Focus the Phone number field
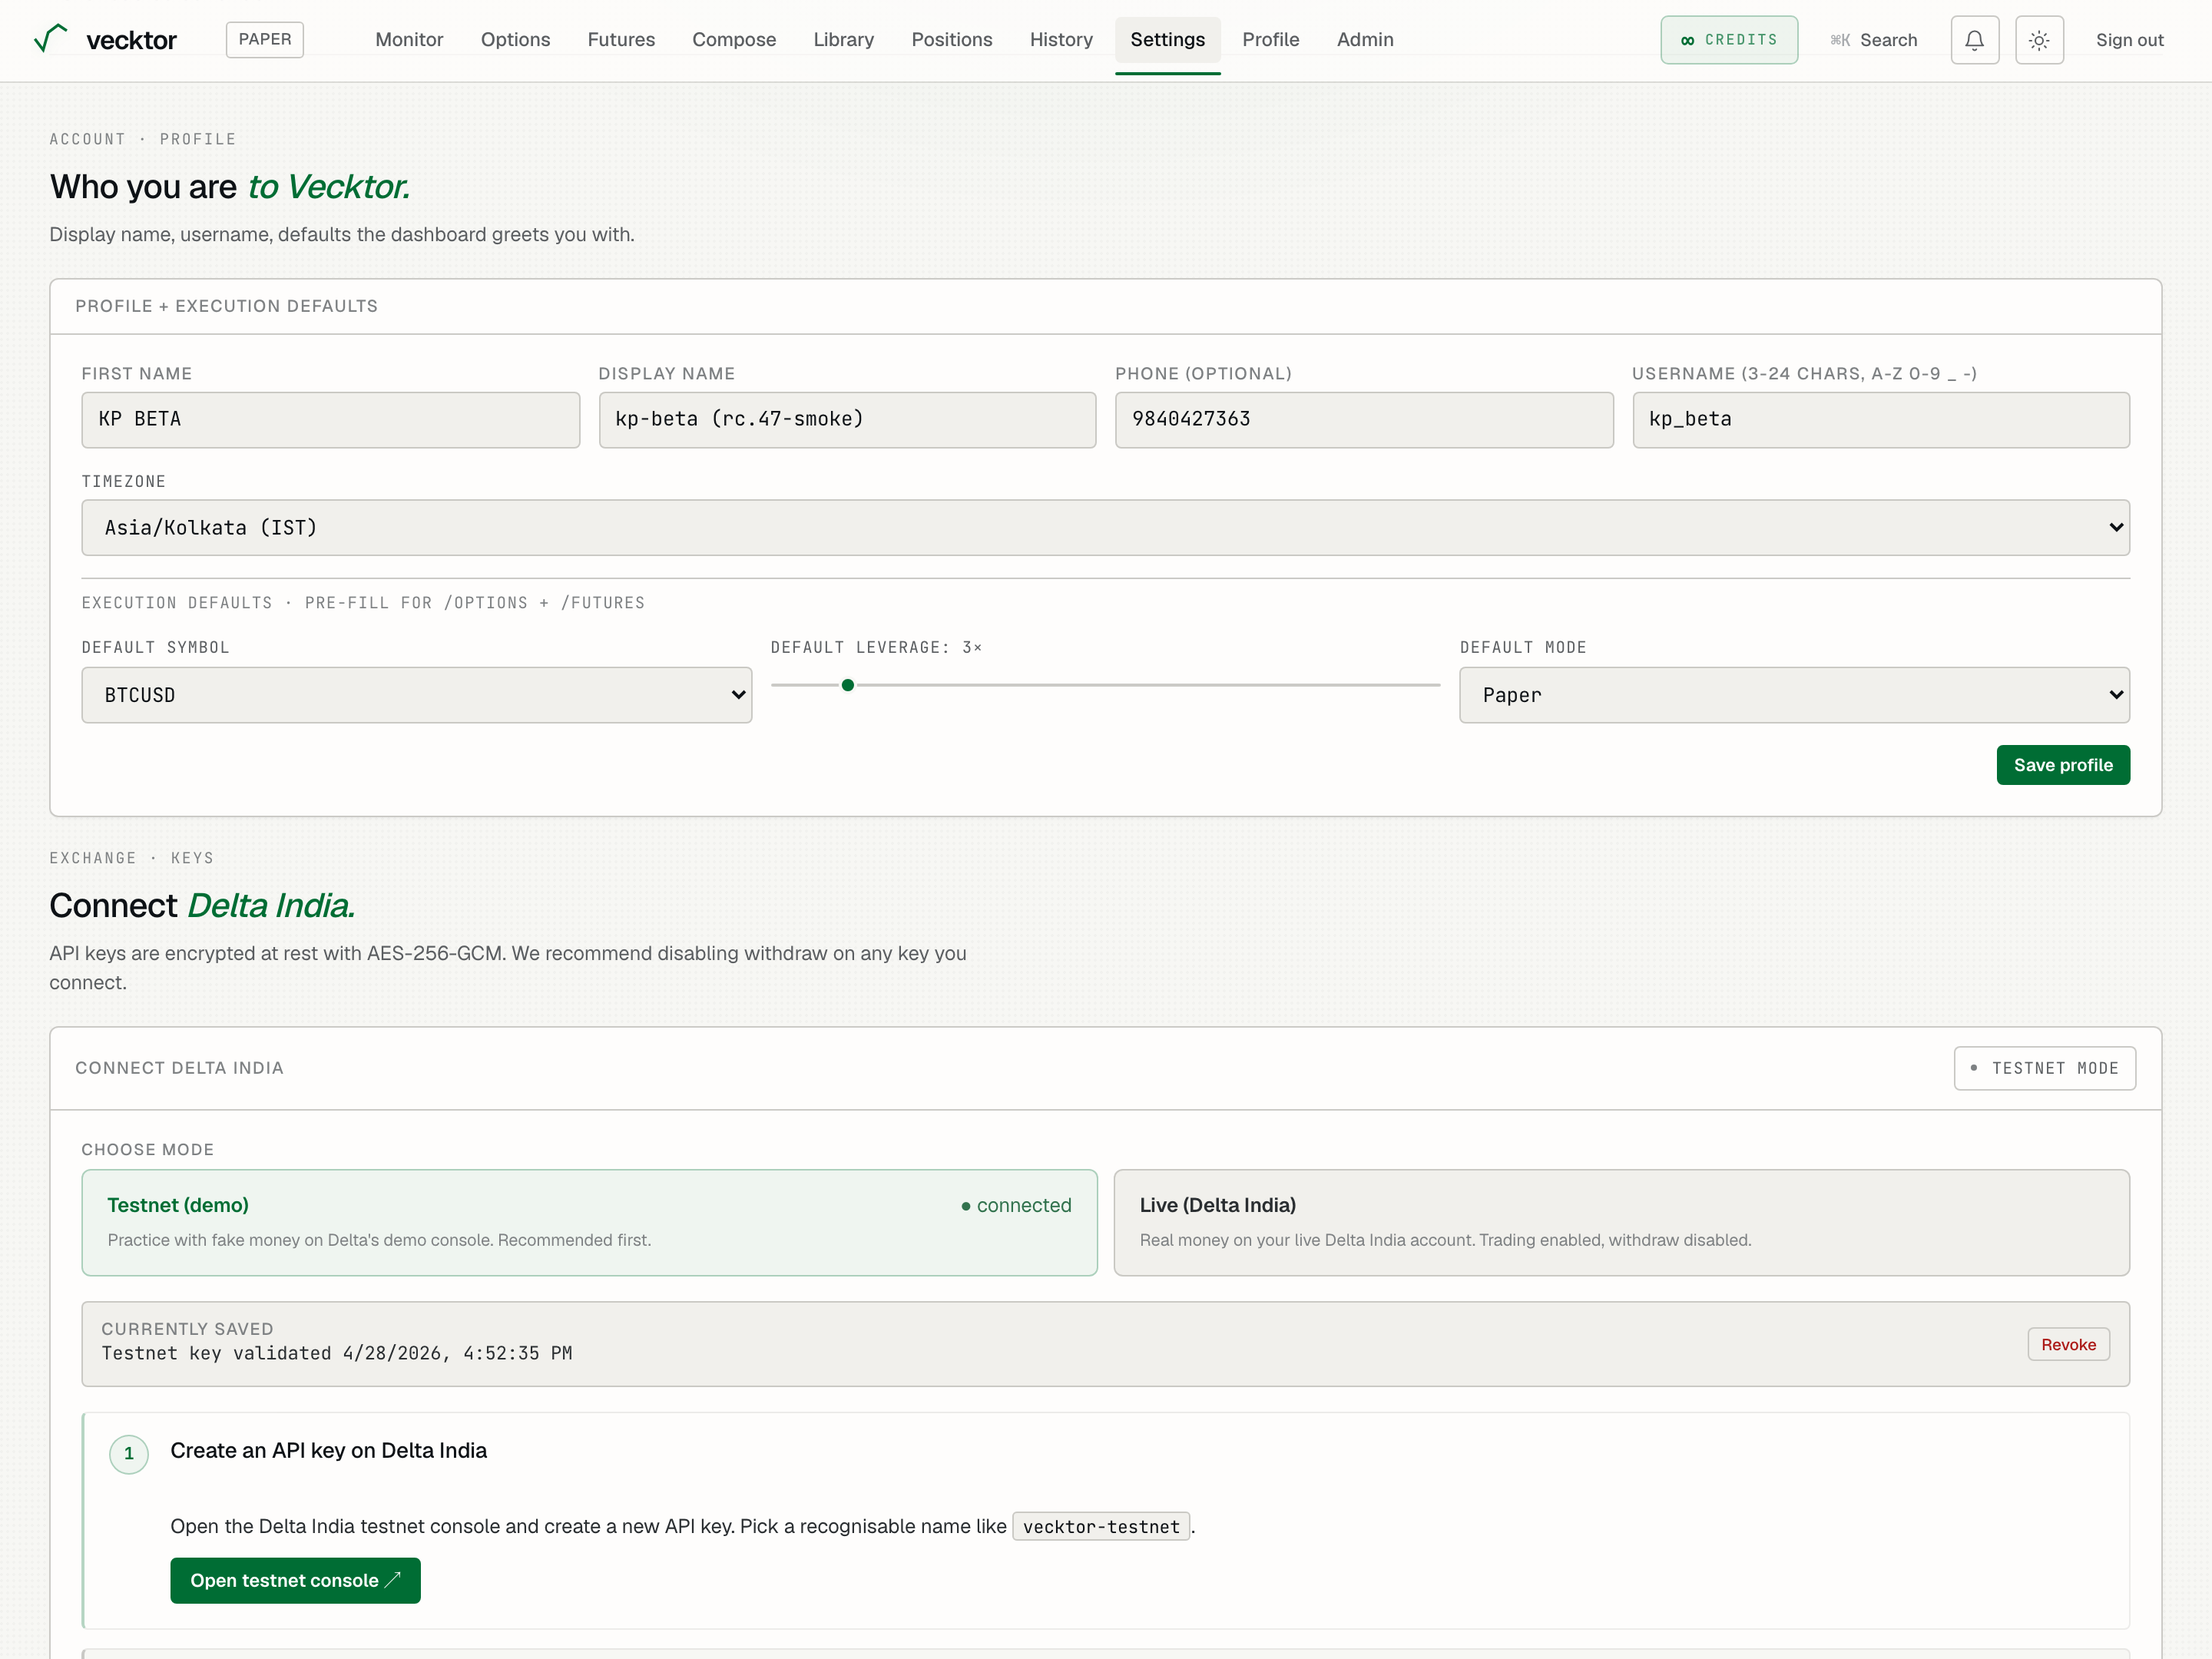The width and height of the screenshot is (2212, 1659). click(x=1364, y=419)
